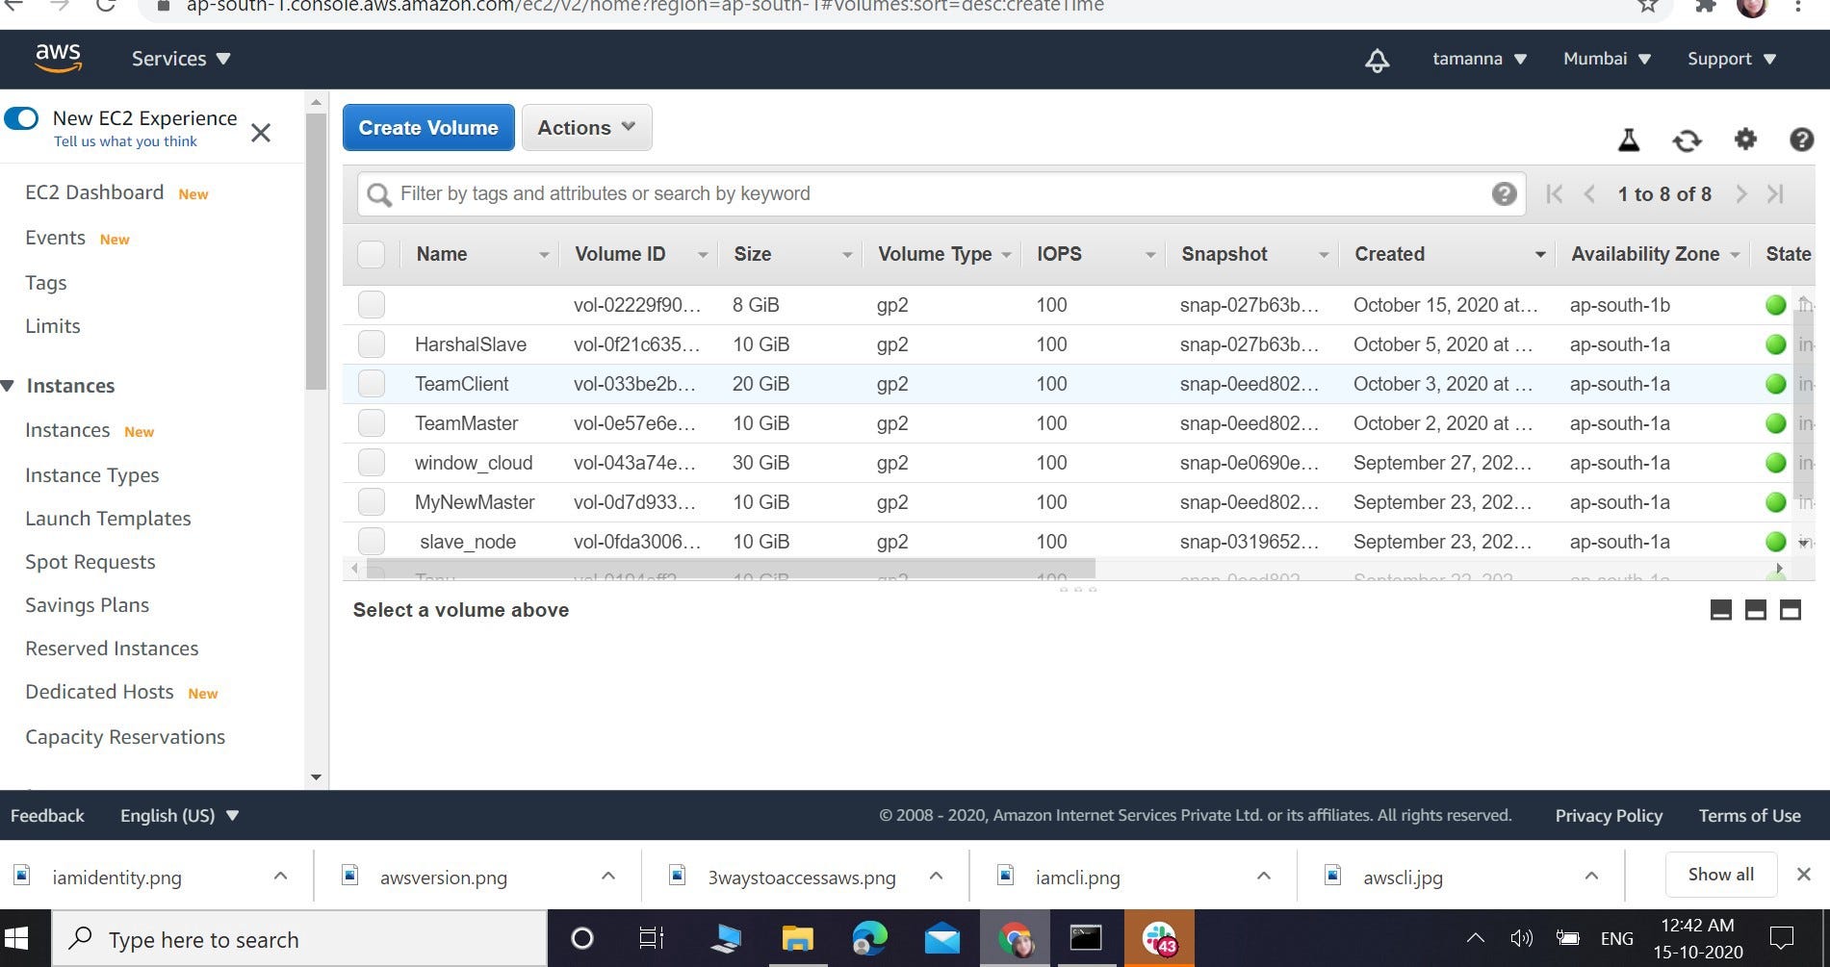Expand options for iamidentity.png download
The width and height of the screenshot is (1830, 967).
[x=280, y=876]
